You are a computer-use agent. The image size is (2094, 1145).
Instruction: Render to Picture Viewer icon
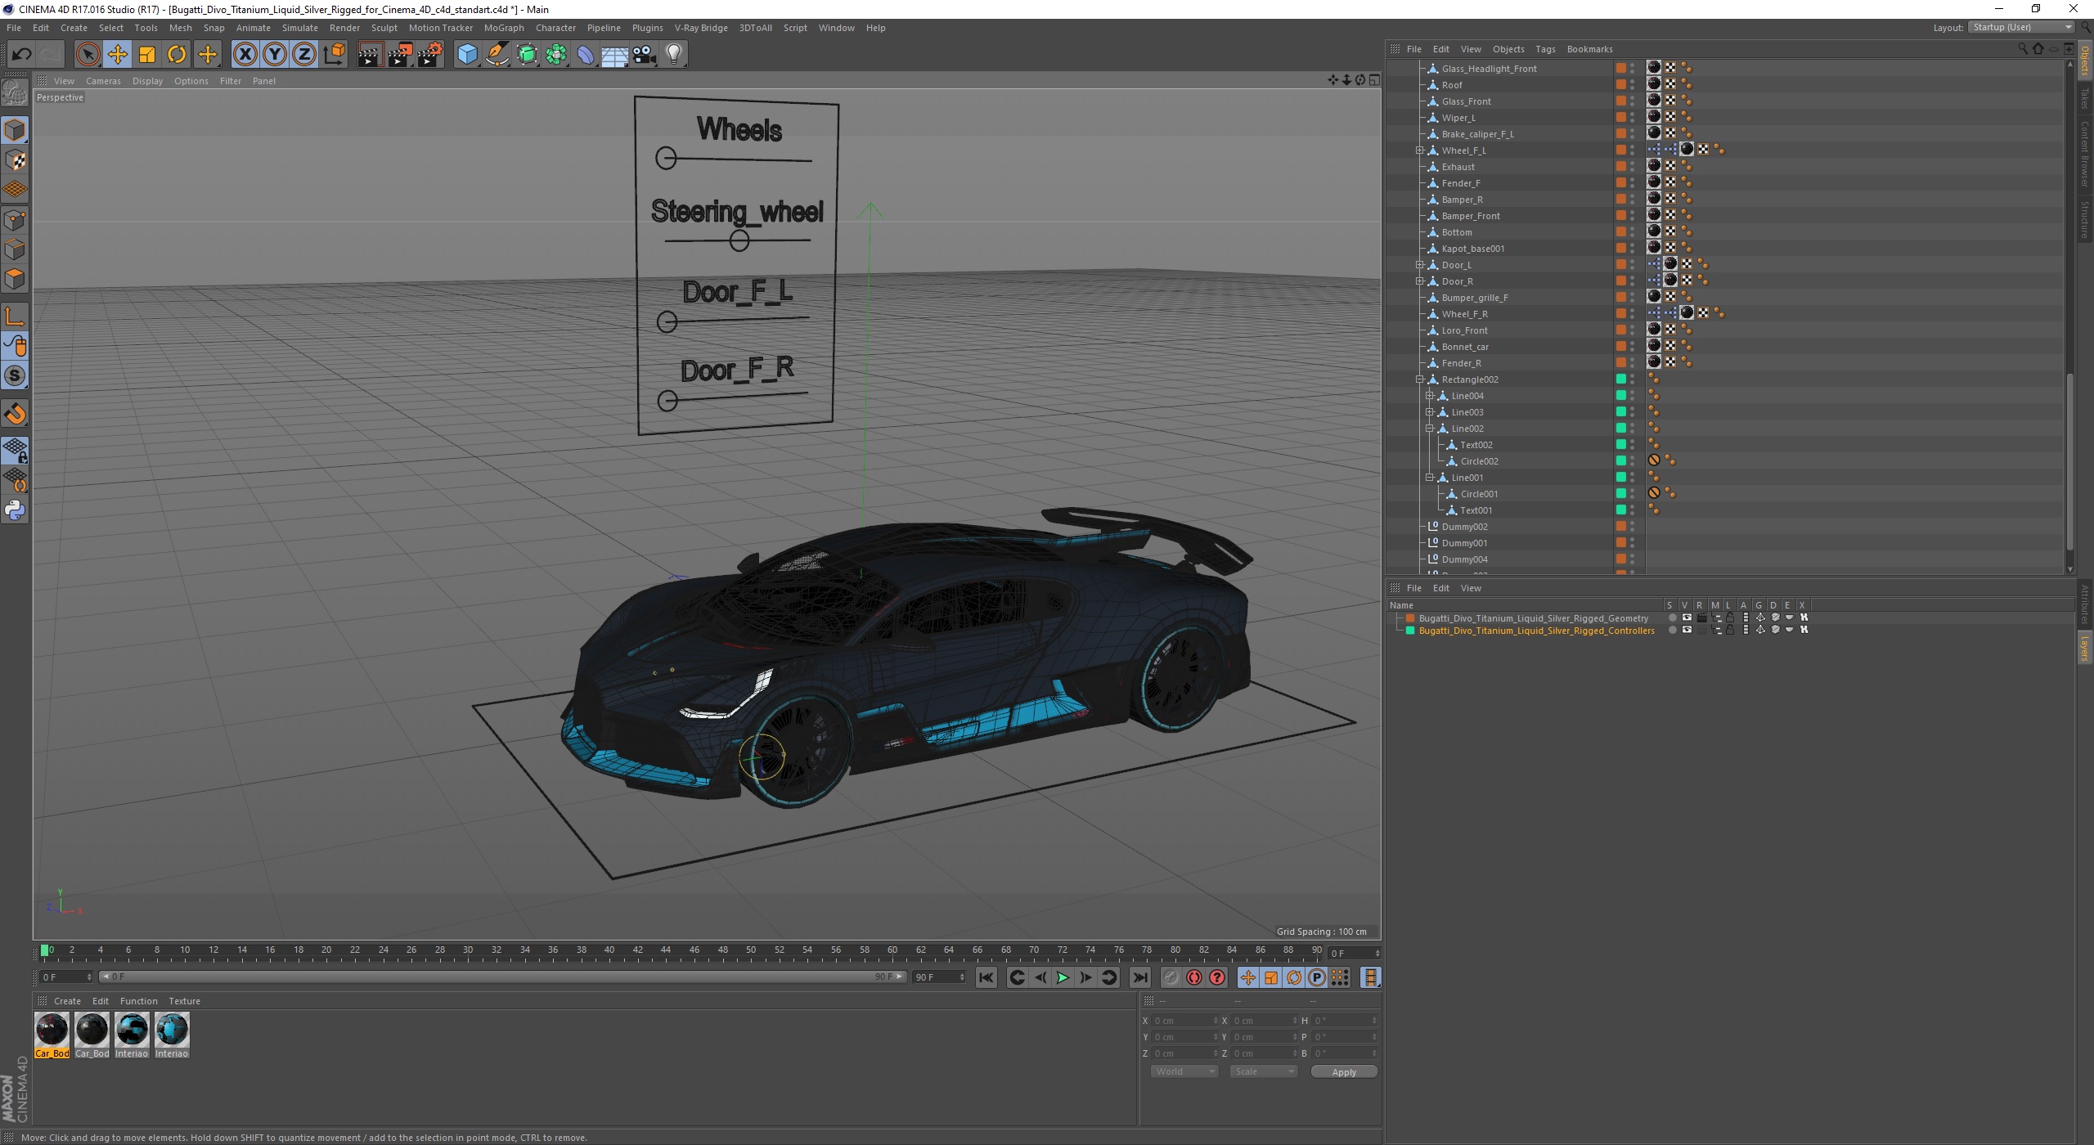point(400,55)
